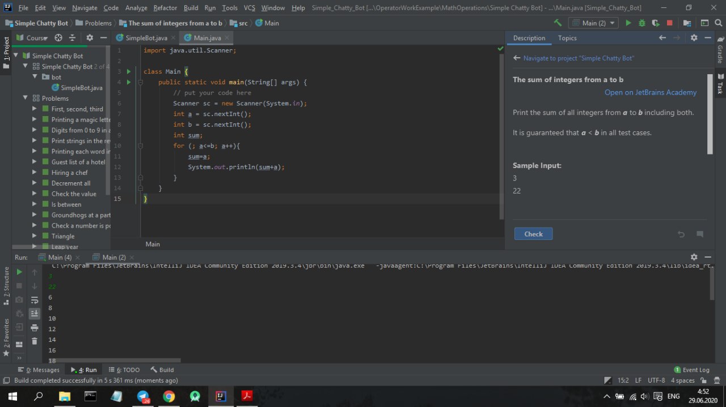Close the Main.java editor tab
The width and height of the screenshot is (726, 407).
coord(227,38)
